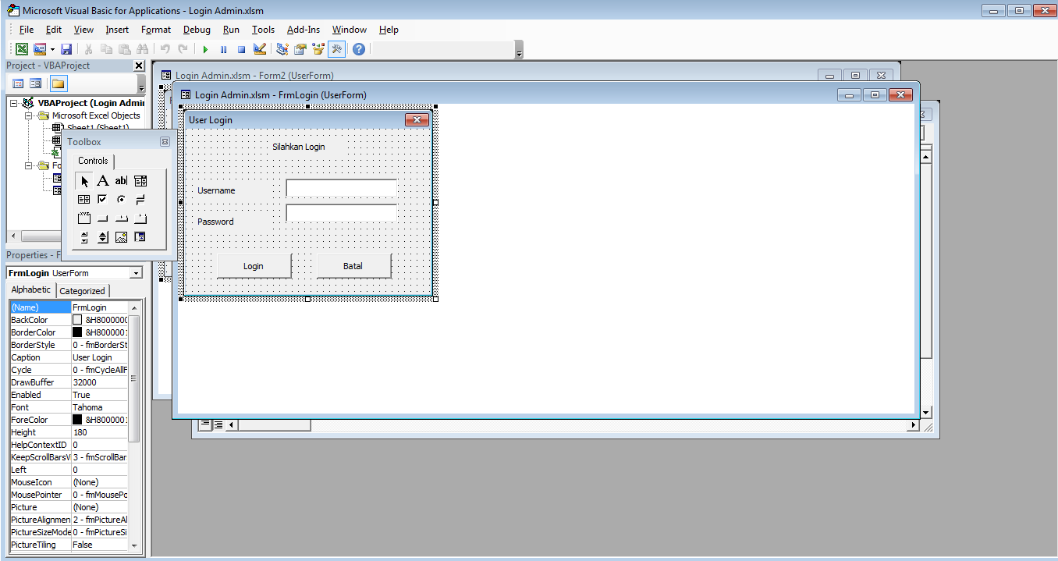Viewport: 1058px width, 561px height.
Task: Pick the CommandButton control in Toolbox
Action: click(102, 218)
